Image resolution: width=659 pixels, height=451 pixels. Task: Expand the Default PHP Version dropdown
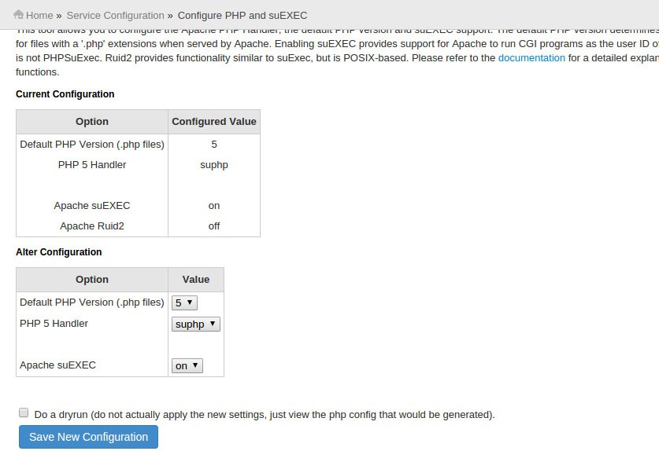click(x=185, y=302)
